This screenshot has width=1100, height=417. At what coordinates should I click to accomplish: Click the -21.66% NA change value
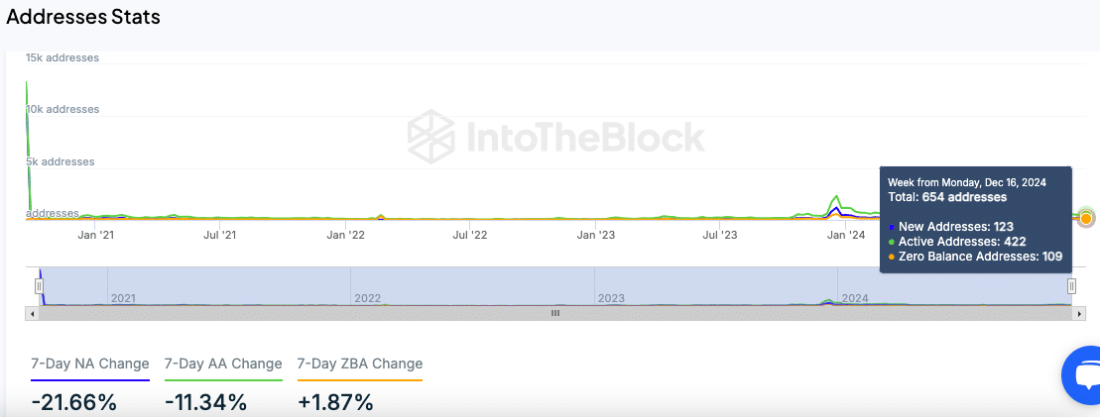coord(74,402)
